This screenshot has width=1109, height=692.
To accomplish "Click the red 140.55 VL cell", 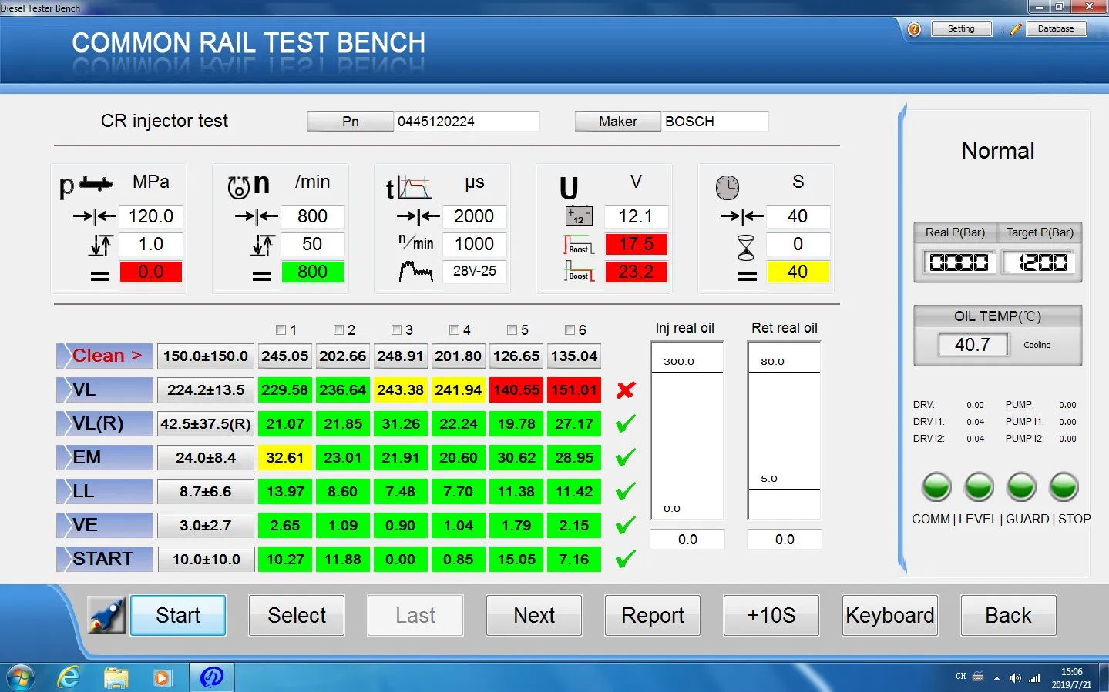I will (x=516, y=389).
